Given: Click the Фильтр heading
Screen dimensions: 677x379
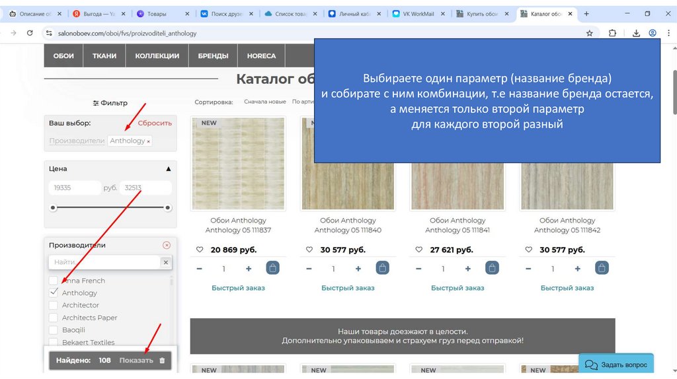Looking at the screenshot, I should [x=110, y=103].
